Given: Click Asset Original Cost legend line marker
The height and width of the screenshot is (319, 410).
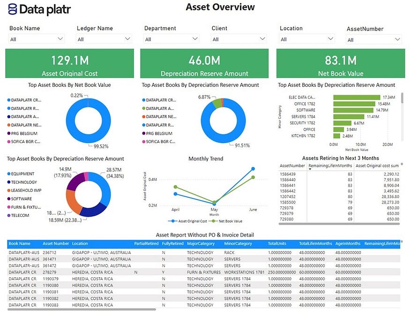Looking at the screenshot, I should pos(172,221).
